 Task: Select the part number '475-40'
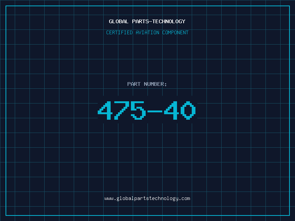coord(147,110)
